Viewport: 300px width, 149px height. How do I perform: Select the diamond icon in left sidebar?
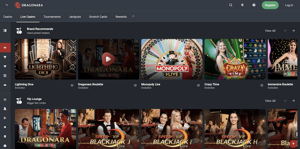(5, 66)
